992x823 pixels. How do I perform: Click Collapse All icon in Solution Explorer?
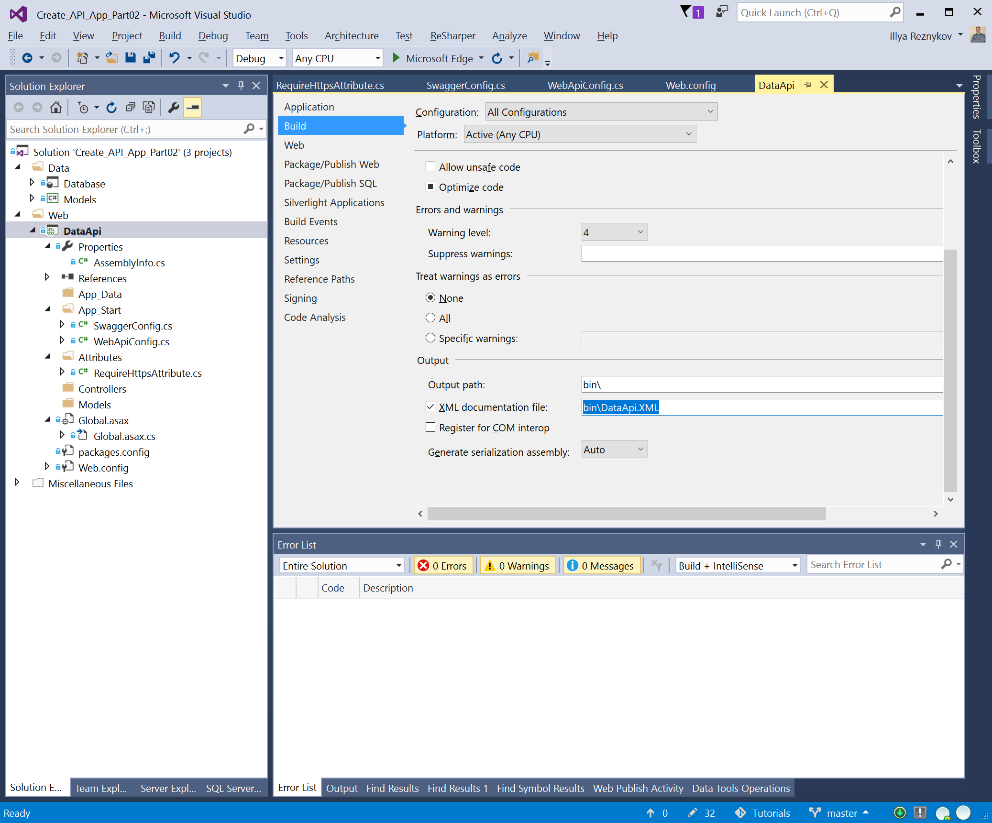130,107
